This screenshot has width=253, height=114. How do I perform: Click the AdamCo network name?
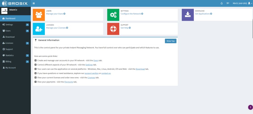(x=13, y=10)
